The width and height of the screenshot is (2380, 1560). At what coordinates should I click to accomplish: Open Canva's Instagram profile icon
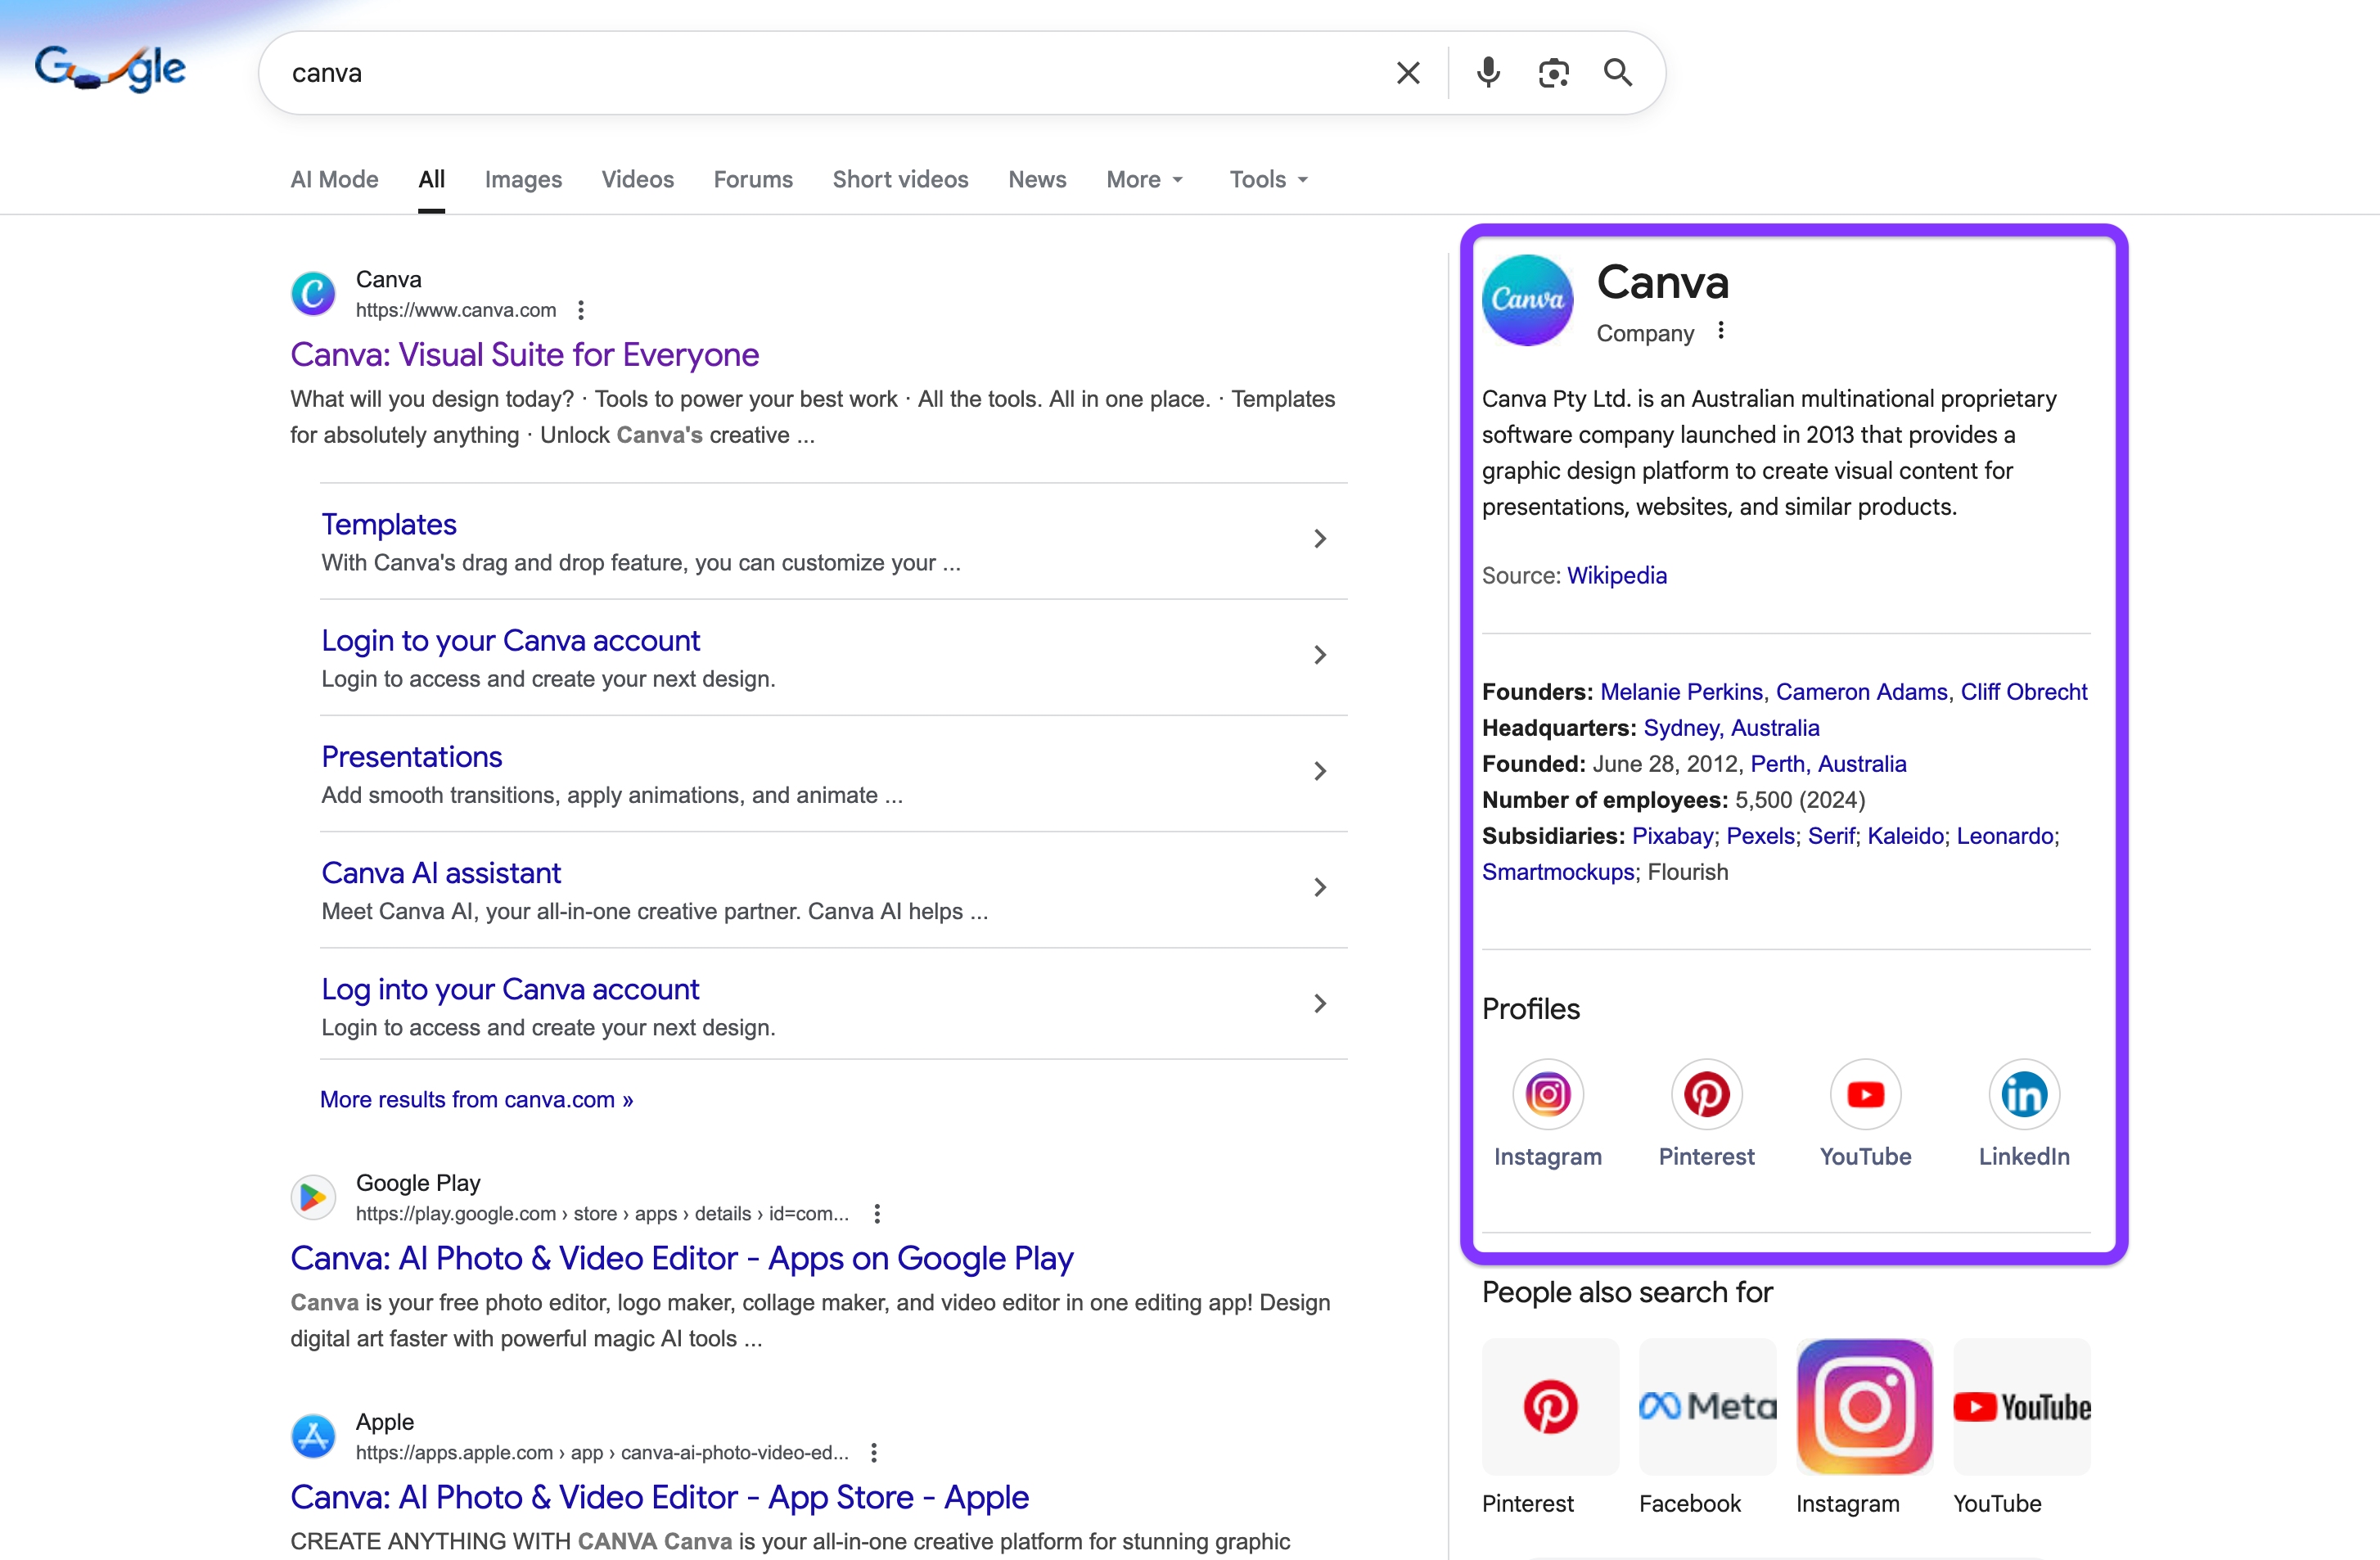(x=1547, y=1094)
